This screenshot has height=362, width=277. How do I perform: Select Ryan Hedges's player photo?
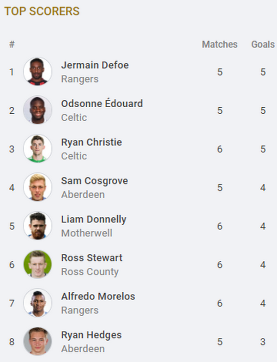coord(37,342)
